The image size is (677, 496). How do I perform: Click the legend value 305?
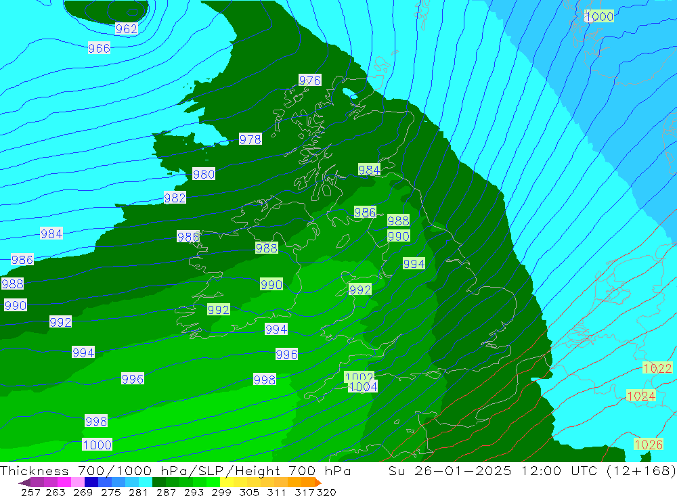coord(248,492)
